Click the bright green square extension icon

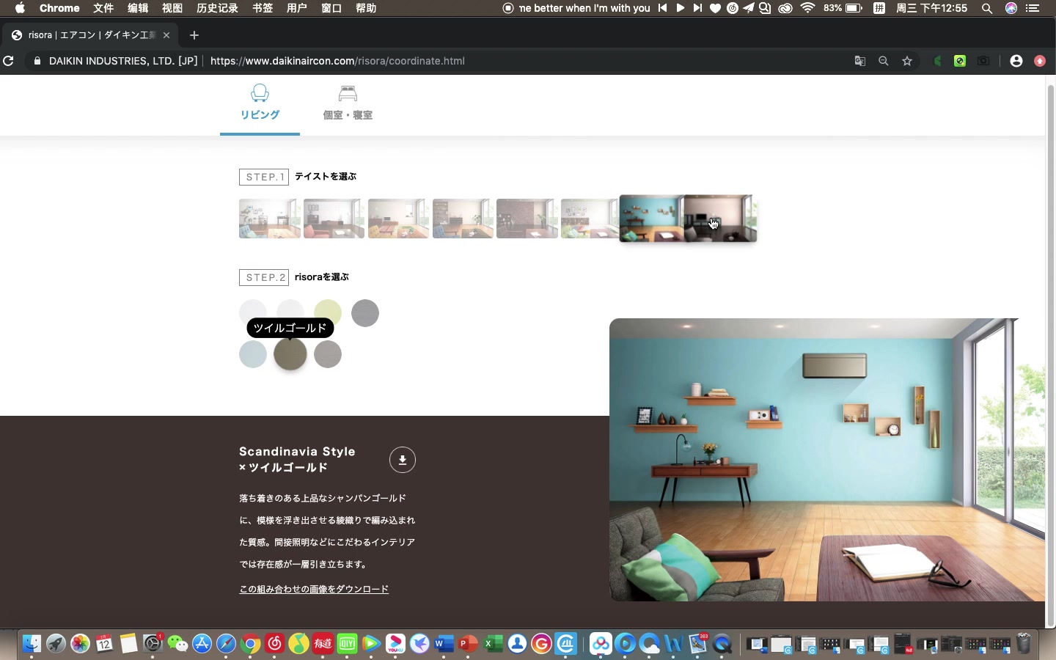tap(960, 61)
